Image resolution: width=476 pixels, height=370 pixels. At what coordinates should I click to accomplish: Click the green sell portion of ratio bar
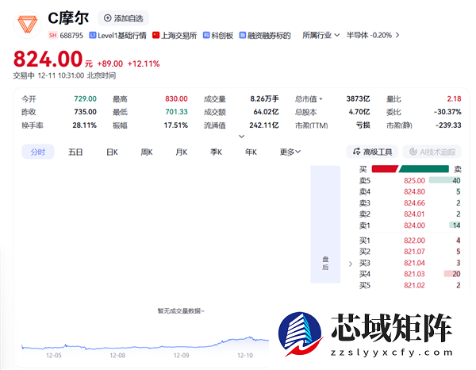(424, 168)
